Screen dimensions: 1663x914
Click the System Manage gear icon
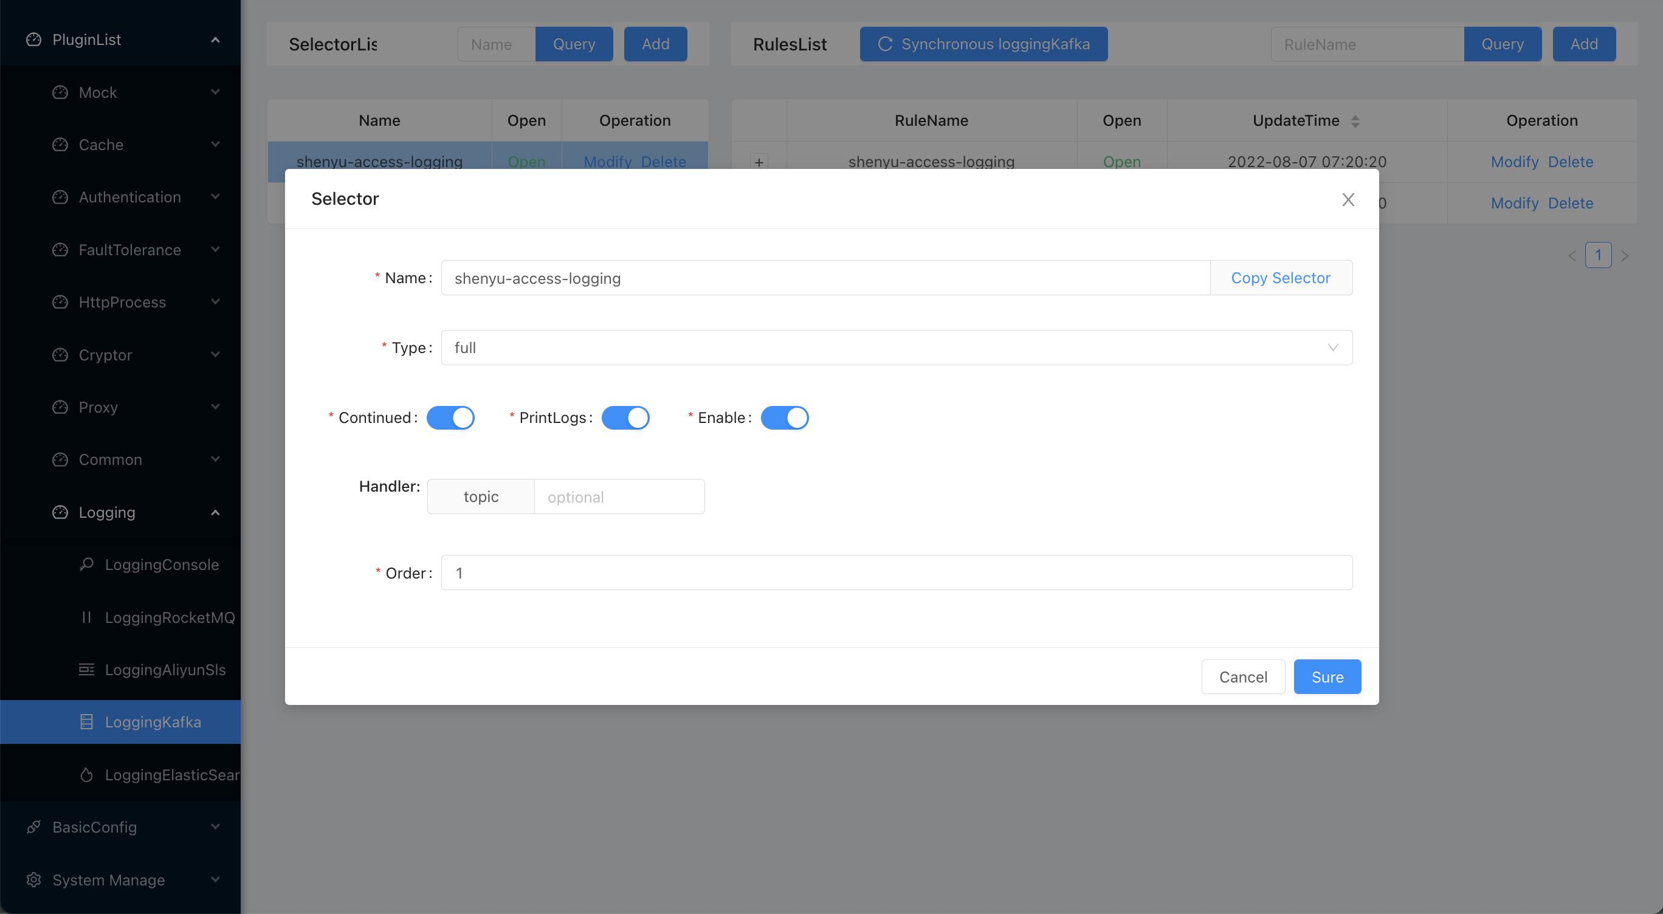coord(33,879)
